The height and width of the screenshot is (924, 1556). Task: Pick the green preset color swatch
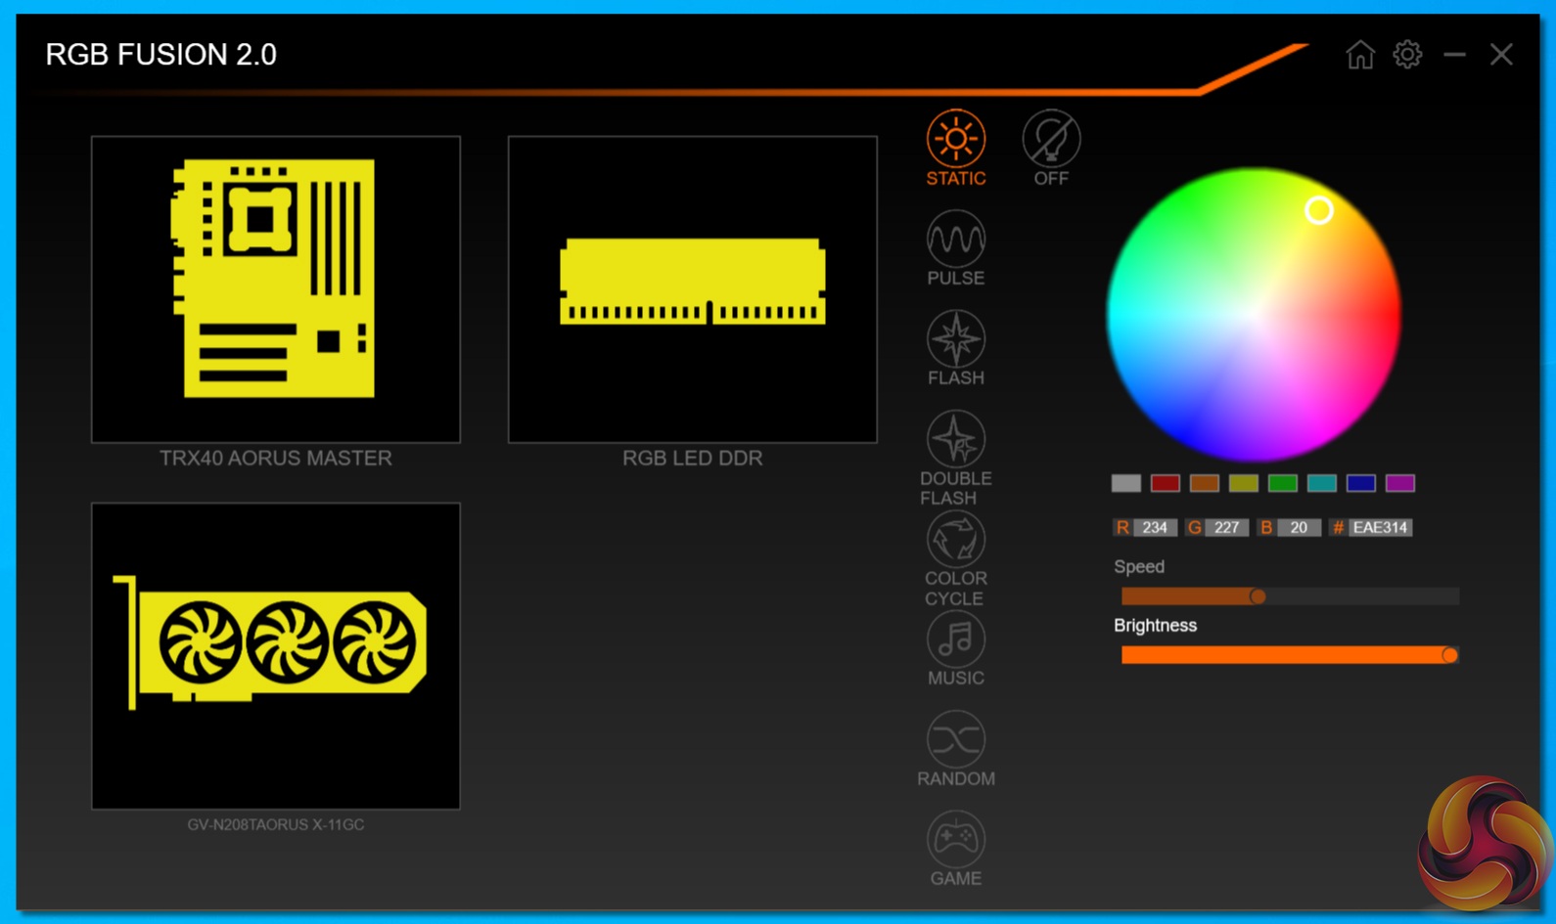(x=1283, y=483)
